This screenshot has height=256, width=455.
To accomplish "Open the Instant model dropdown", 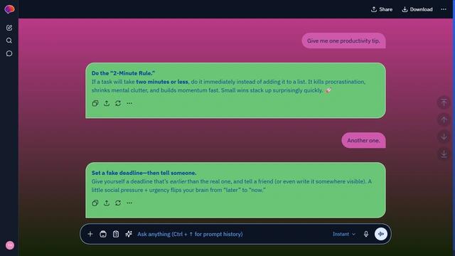I will point(344,234).
